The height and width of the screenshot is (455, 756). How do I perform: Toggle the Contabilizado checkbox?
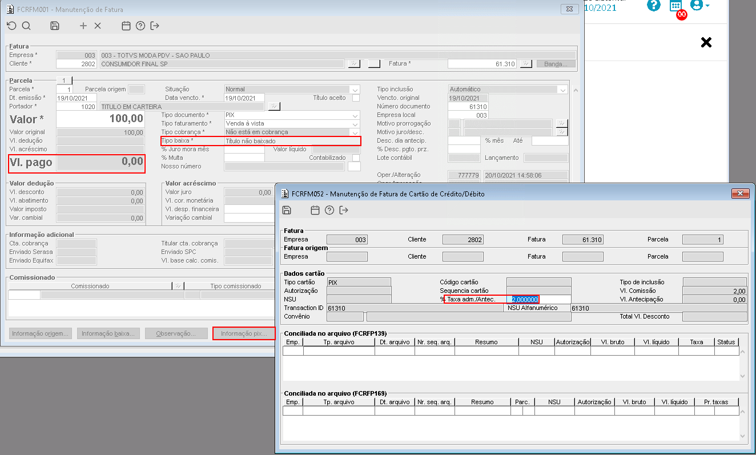[356, 158]
